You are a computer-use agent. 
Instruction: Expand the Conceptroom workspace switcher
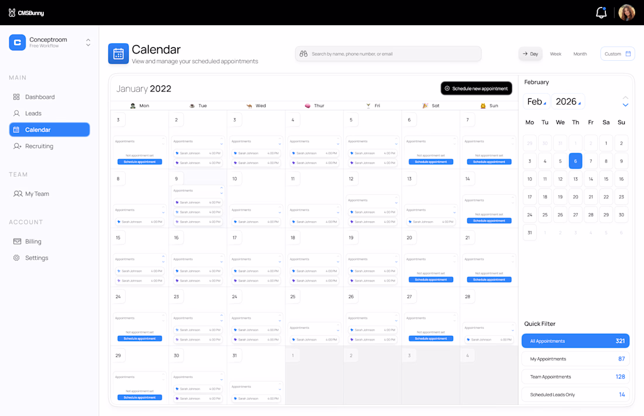click(x=88, y=42)
